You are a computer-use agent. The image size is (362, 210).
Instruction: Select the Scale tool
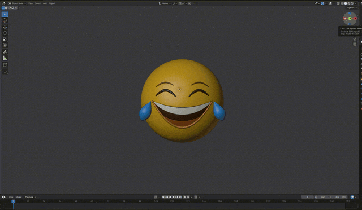[5, 39]
